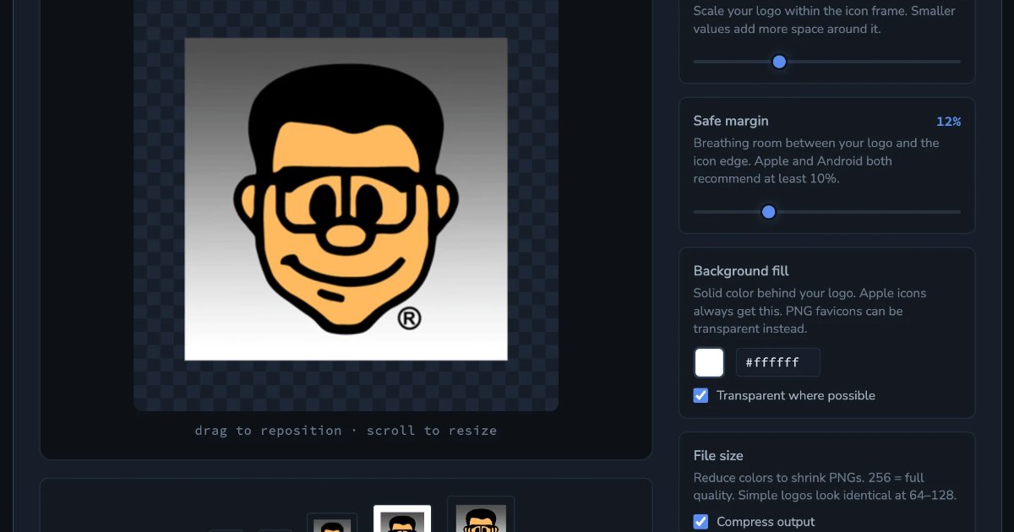
Task: Toggle the Compress output checkbox
Action: click(x=701, y=521)
